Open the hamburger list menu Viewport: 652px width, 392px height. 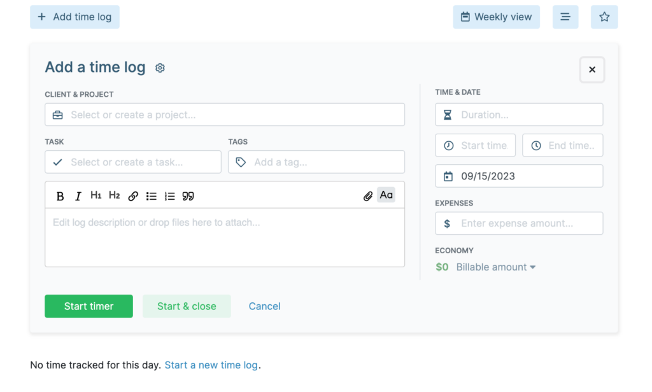pos(565,17)
